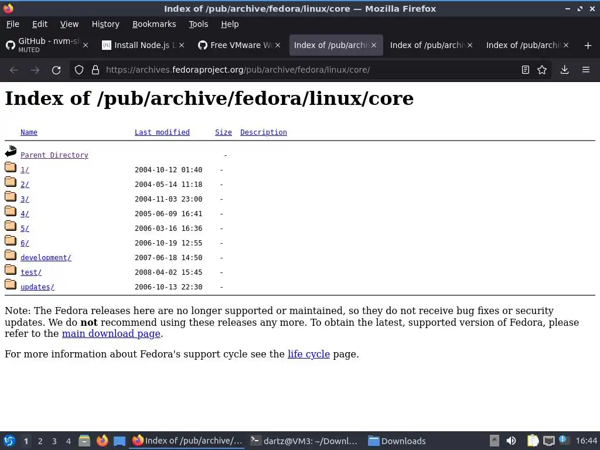Open the 5/ directory link
Screen dimensions: 600x450
tap(25, 229)
